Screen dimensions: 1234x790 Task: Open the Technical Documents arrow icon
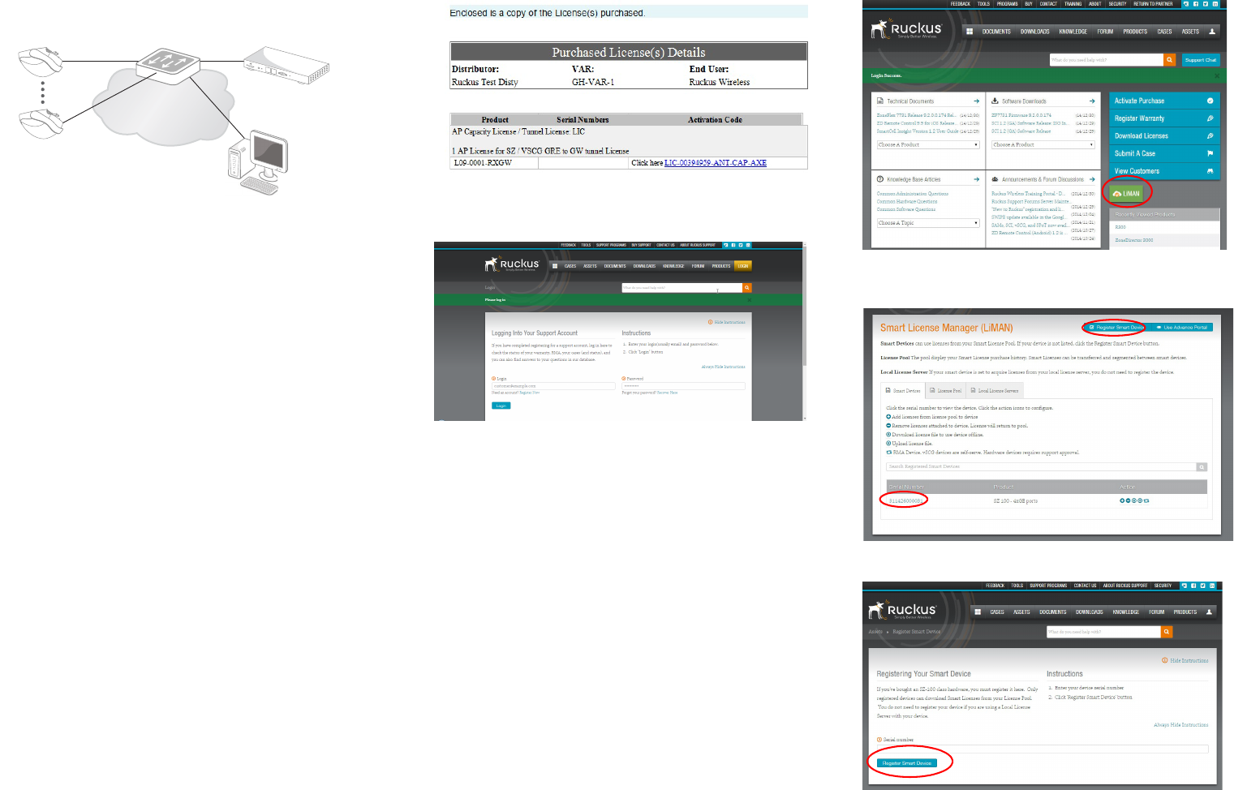[x=976, y=101]
